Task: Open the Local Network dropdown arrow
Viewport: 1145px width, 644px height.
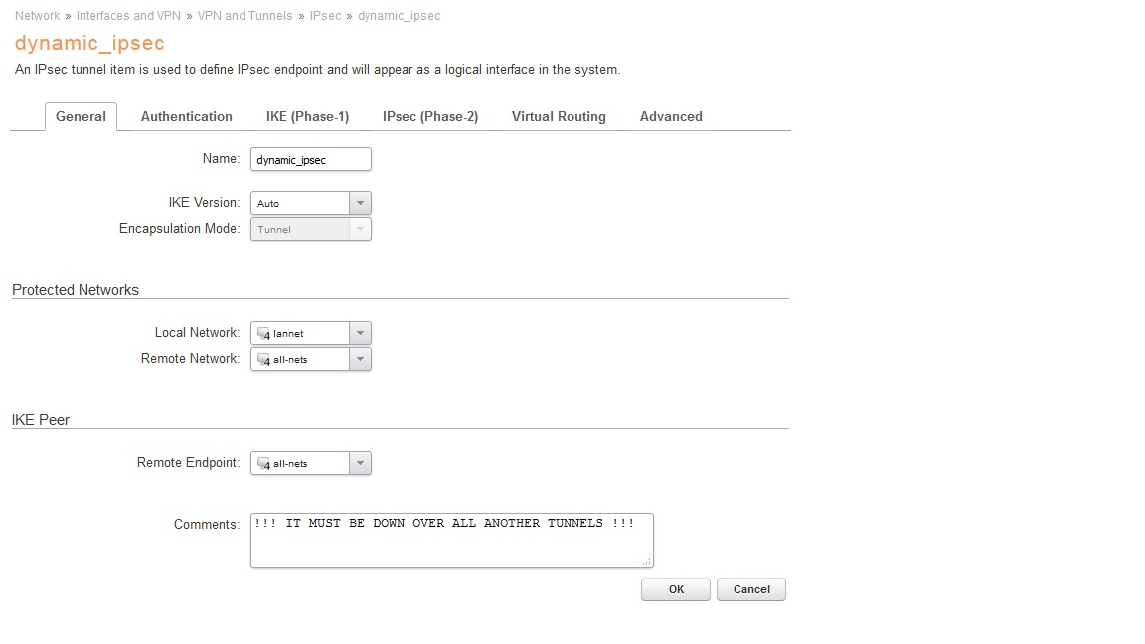Action: [x=360, y=333]
